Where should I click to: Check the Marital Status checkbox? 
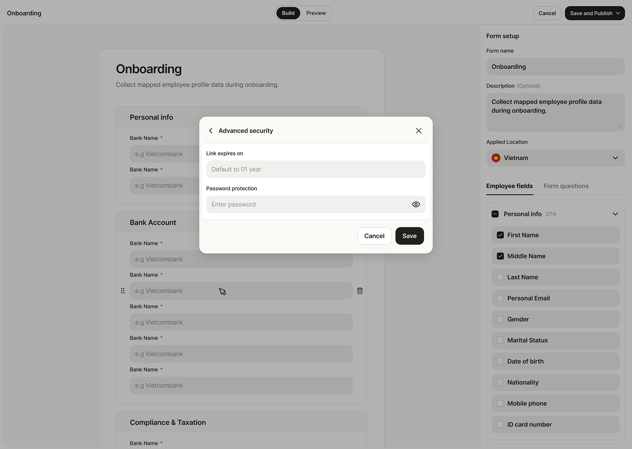tap(500, 340)
